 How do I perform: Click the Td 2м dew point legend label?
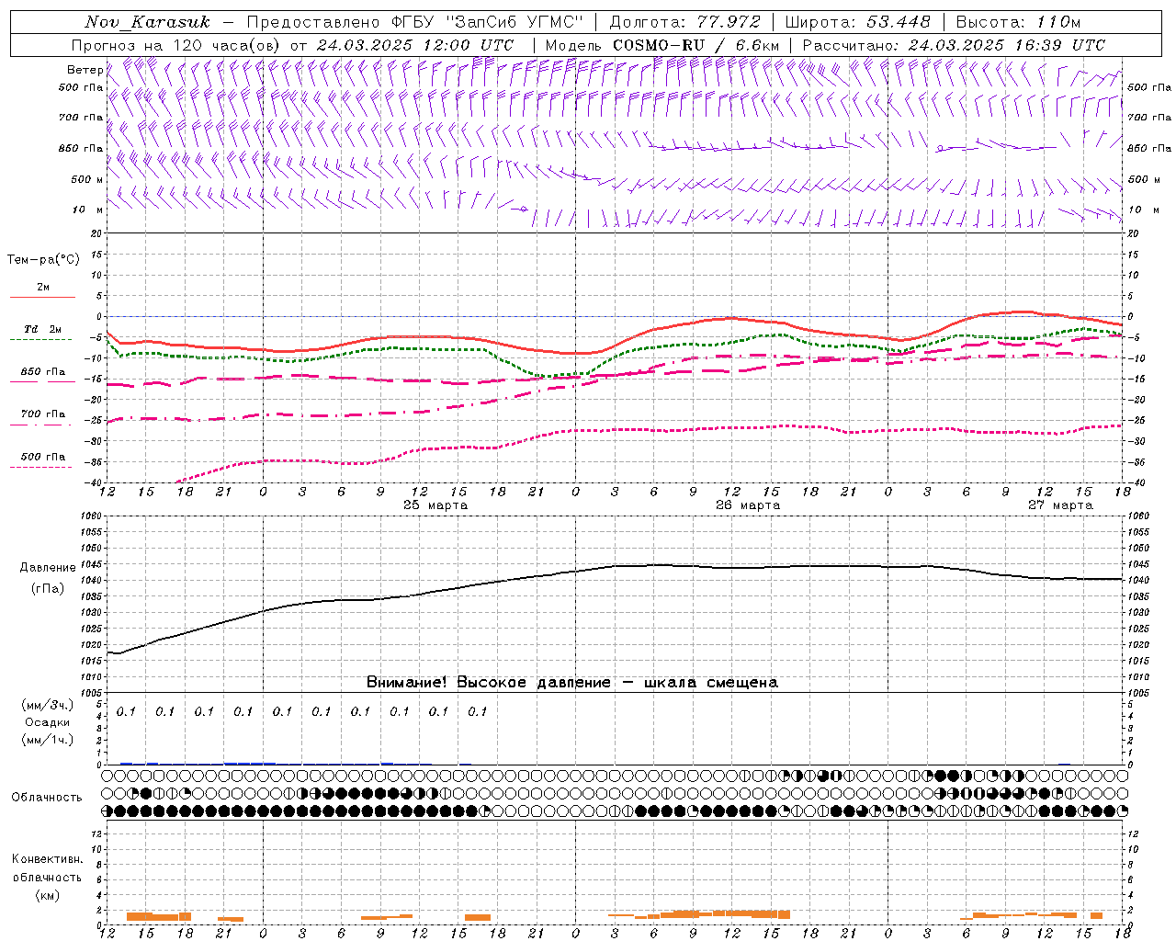(x=43, y=329)
